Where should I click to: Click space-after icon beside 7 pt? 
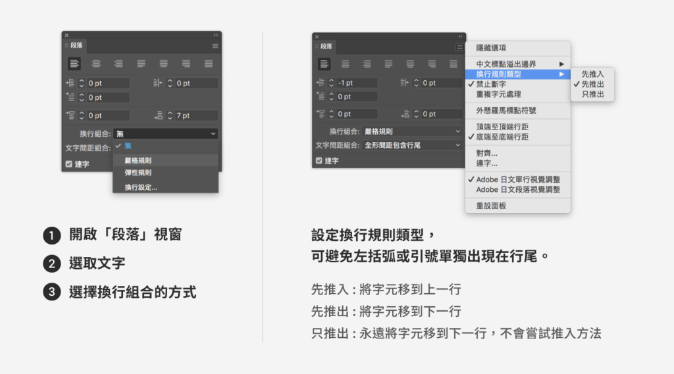tap(158, 115)
